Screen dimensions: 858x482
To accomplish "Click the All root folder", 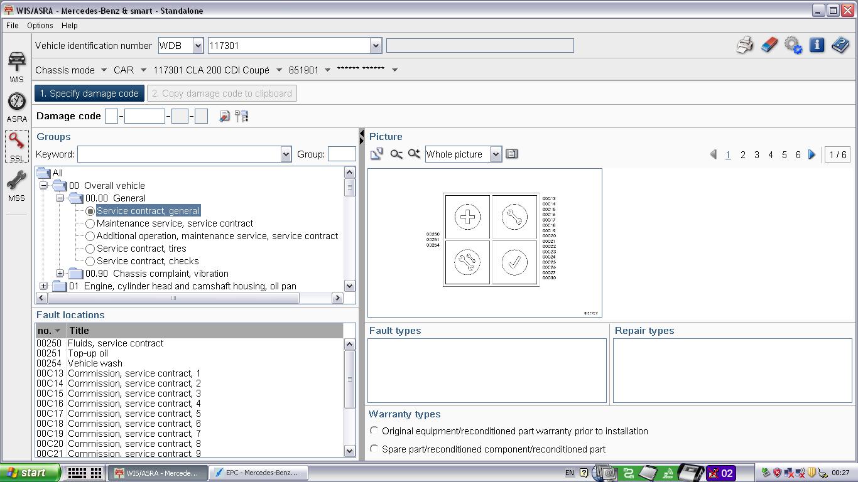I will (50, 173).
